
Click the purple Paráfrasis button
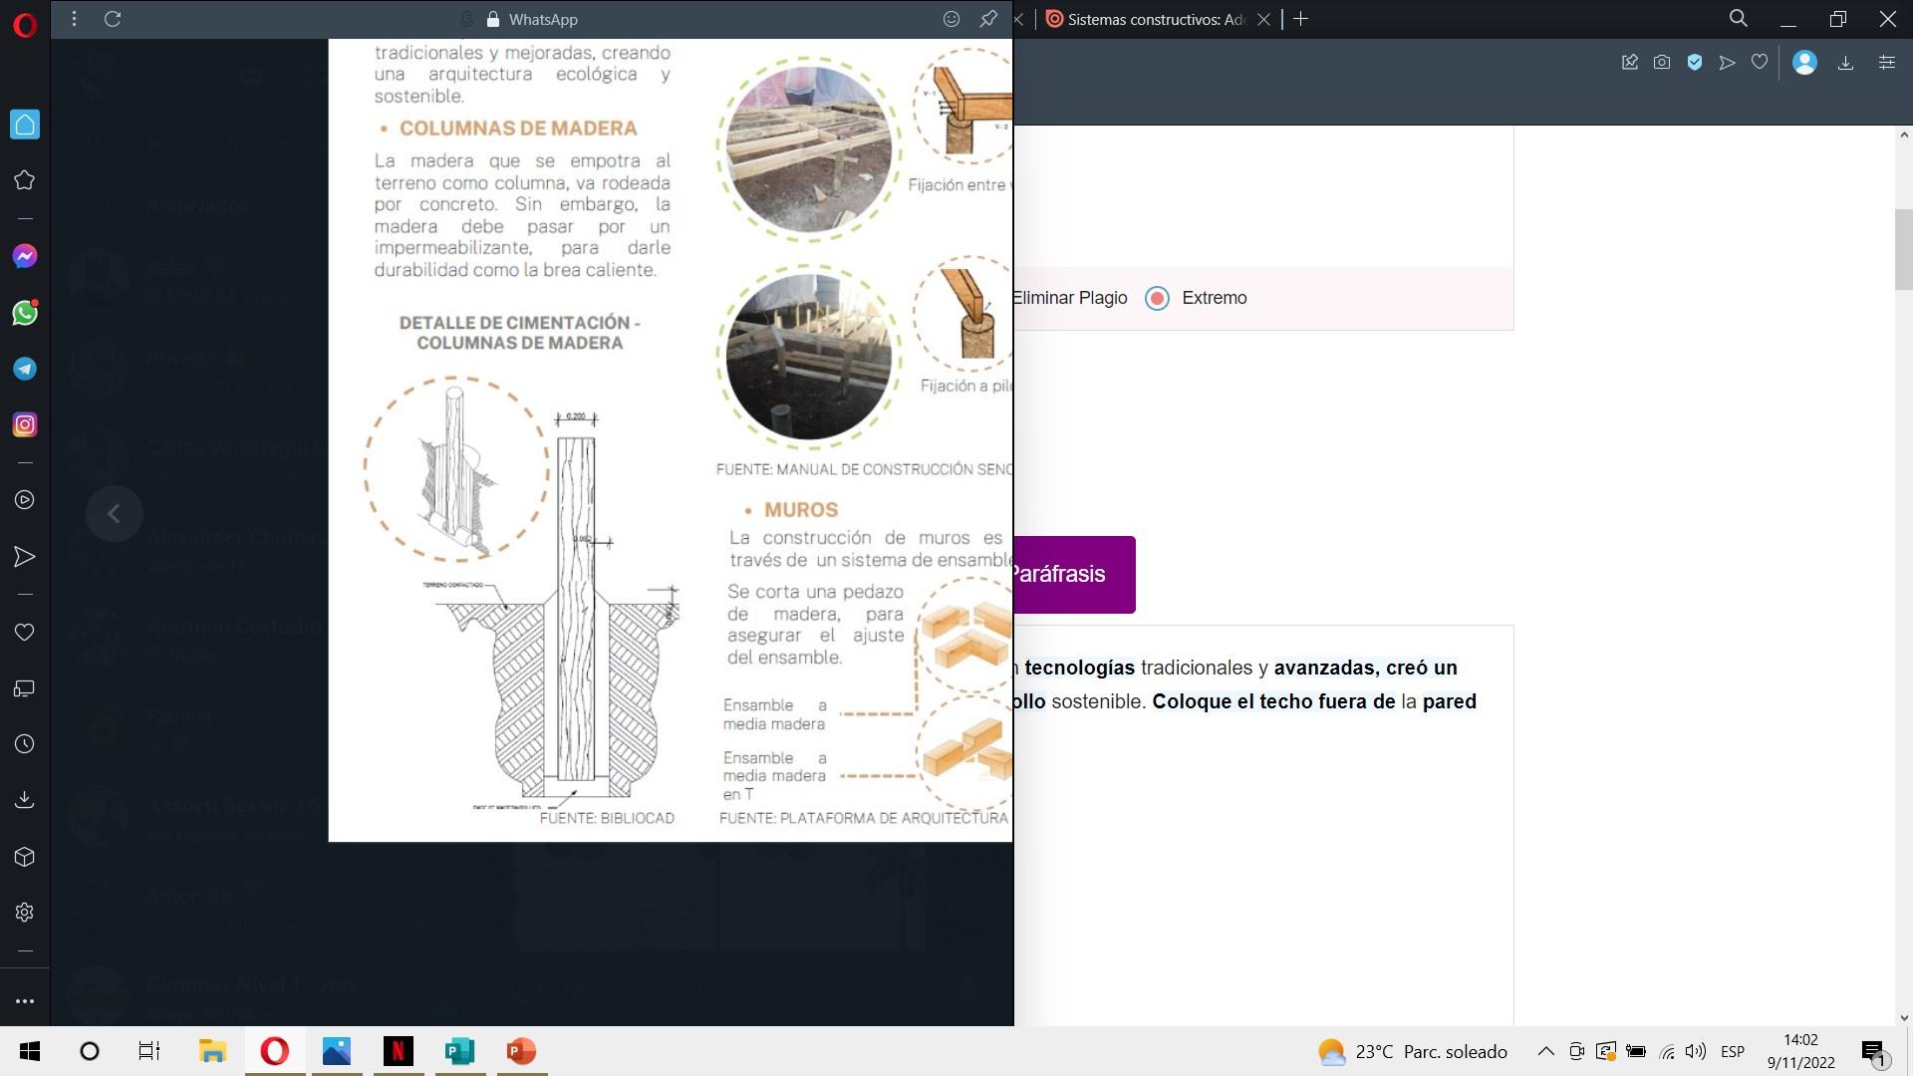click(1074, 574)
